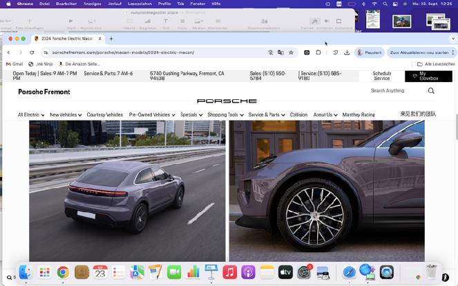Click the Macan wheel close-up photo
458x286 pixels.
(x=327, y=191)
